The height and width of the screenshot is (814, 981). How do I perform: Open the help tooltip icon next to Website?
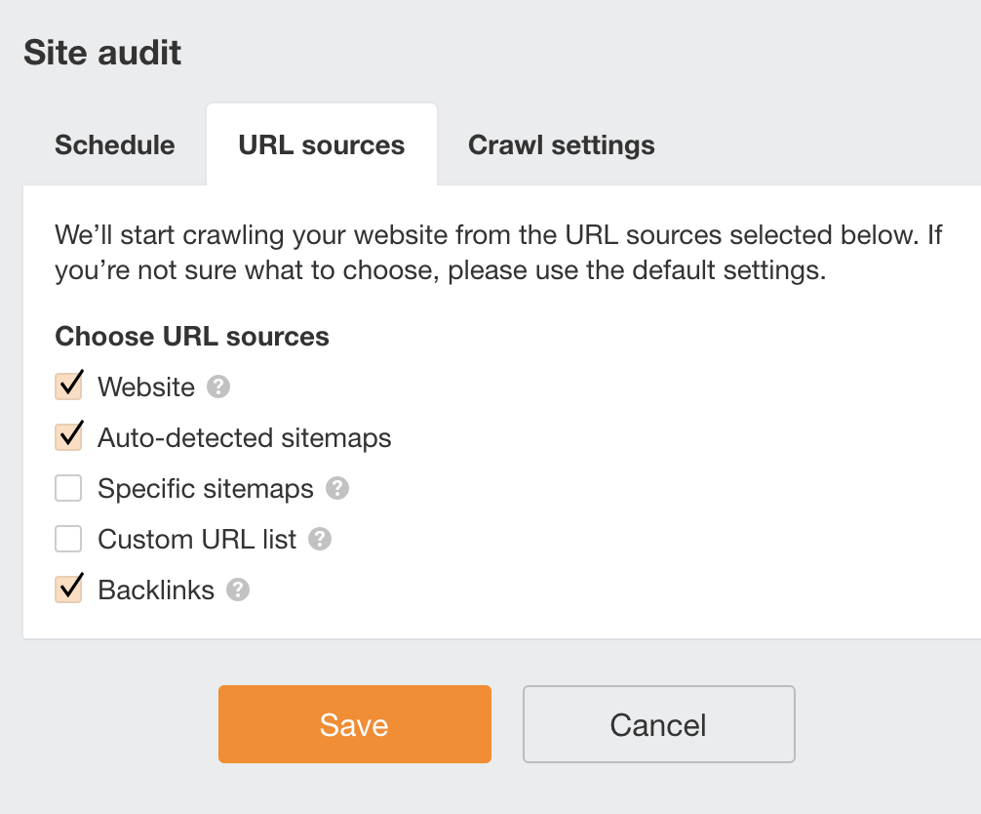tap(219, 387)
